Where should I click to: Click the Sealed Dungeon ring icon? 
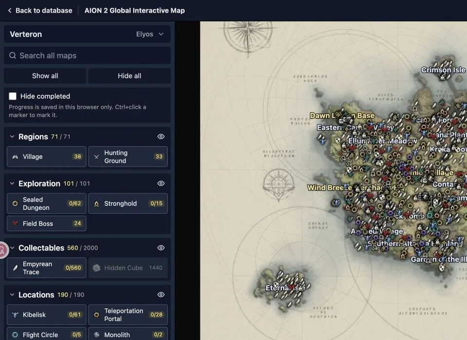tap(15, 204)
